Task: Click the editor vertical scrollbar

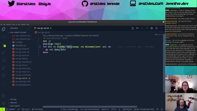Action: pos(164,63)
